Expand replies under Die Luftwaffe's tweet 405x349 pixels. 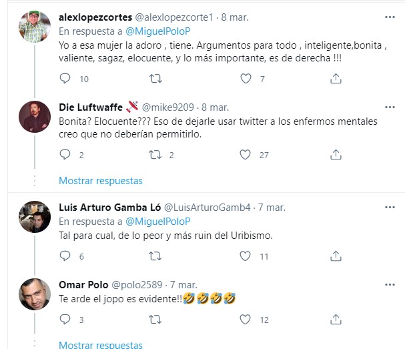coord(100,180)
